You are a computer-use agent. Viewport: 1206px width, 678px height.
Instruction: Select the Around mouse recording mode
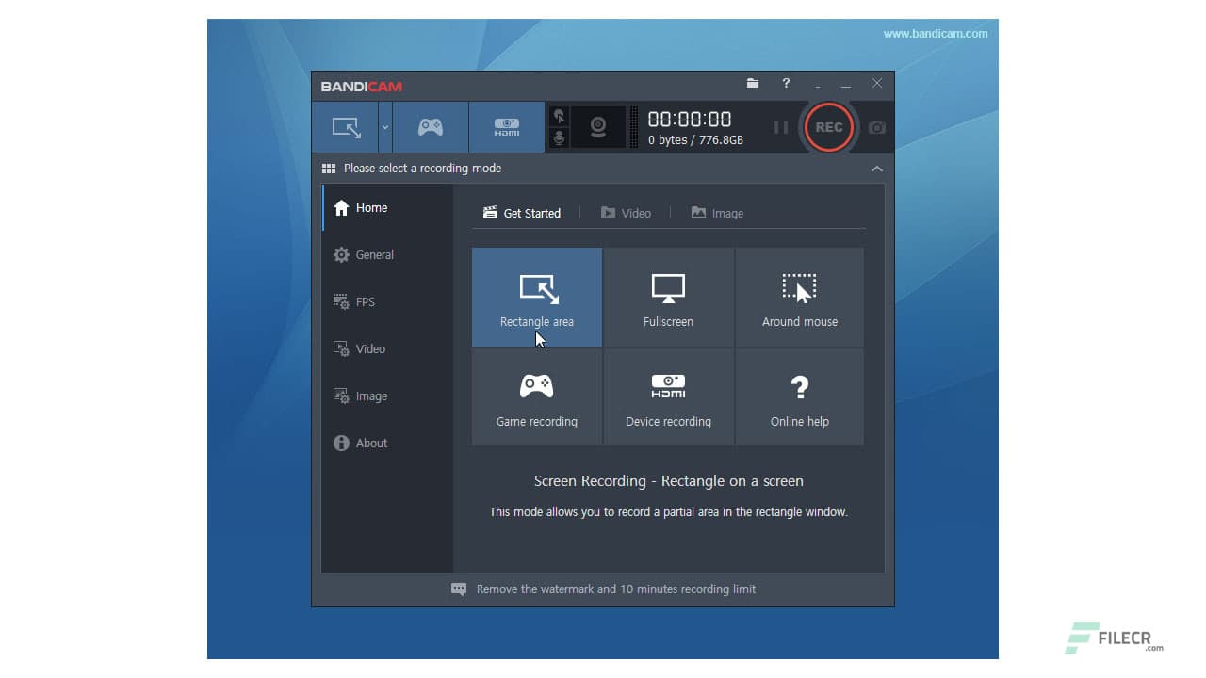coord(799,297)
